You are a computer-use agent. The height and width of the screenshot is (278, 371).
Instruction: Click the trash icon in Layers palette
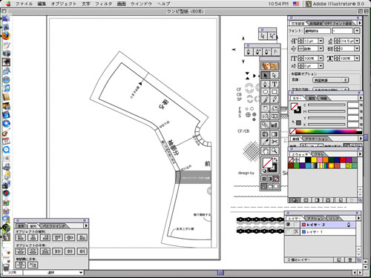(x=350, y=260)
